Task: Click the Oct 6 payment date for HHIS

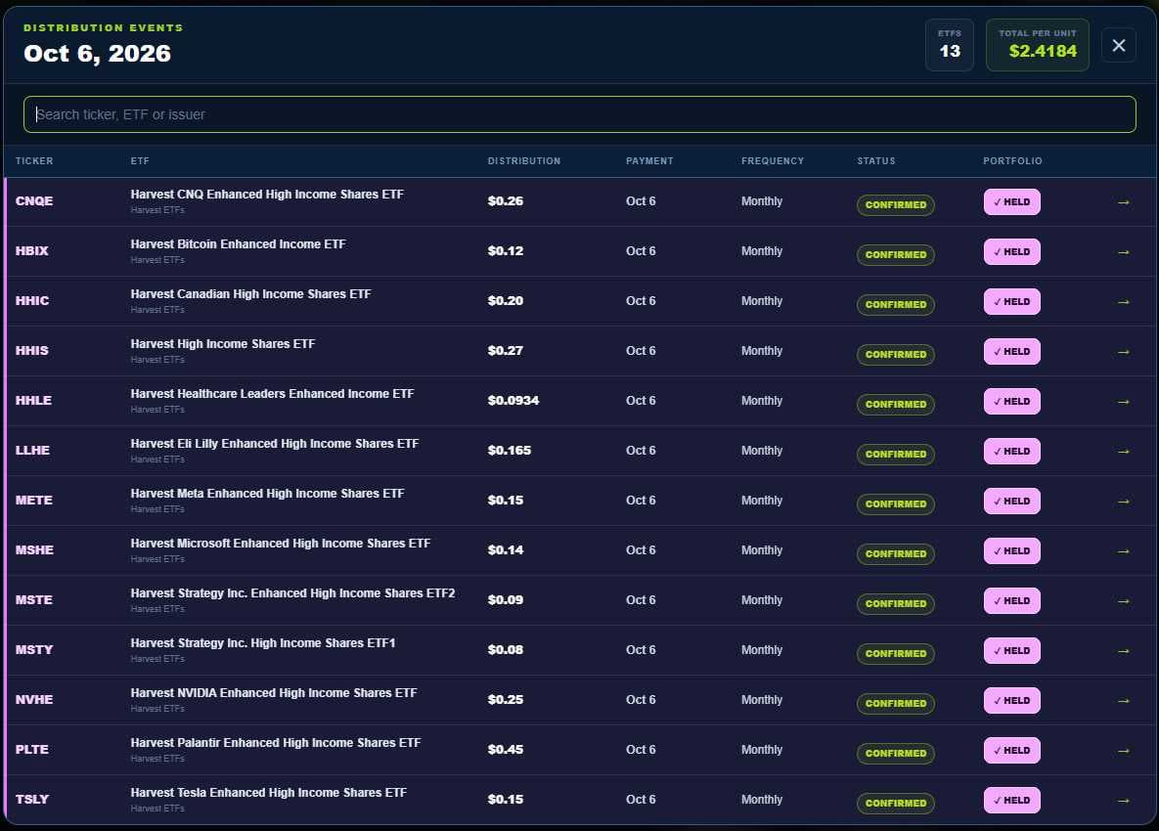Action: pos(641,351)
